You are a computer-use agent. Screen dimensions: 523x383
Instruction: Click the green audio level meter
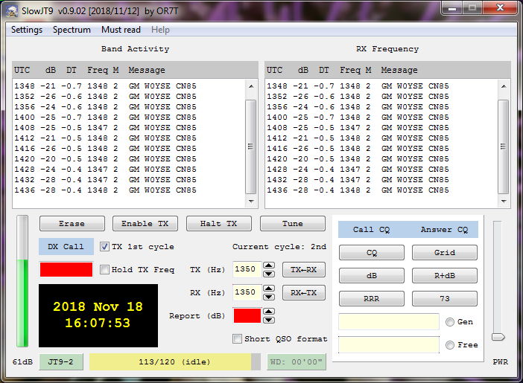pyautogui.click(x=22, y=281)
